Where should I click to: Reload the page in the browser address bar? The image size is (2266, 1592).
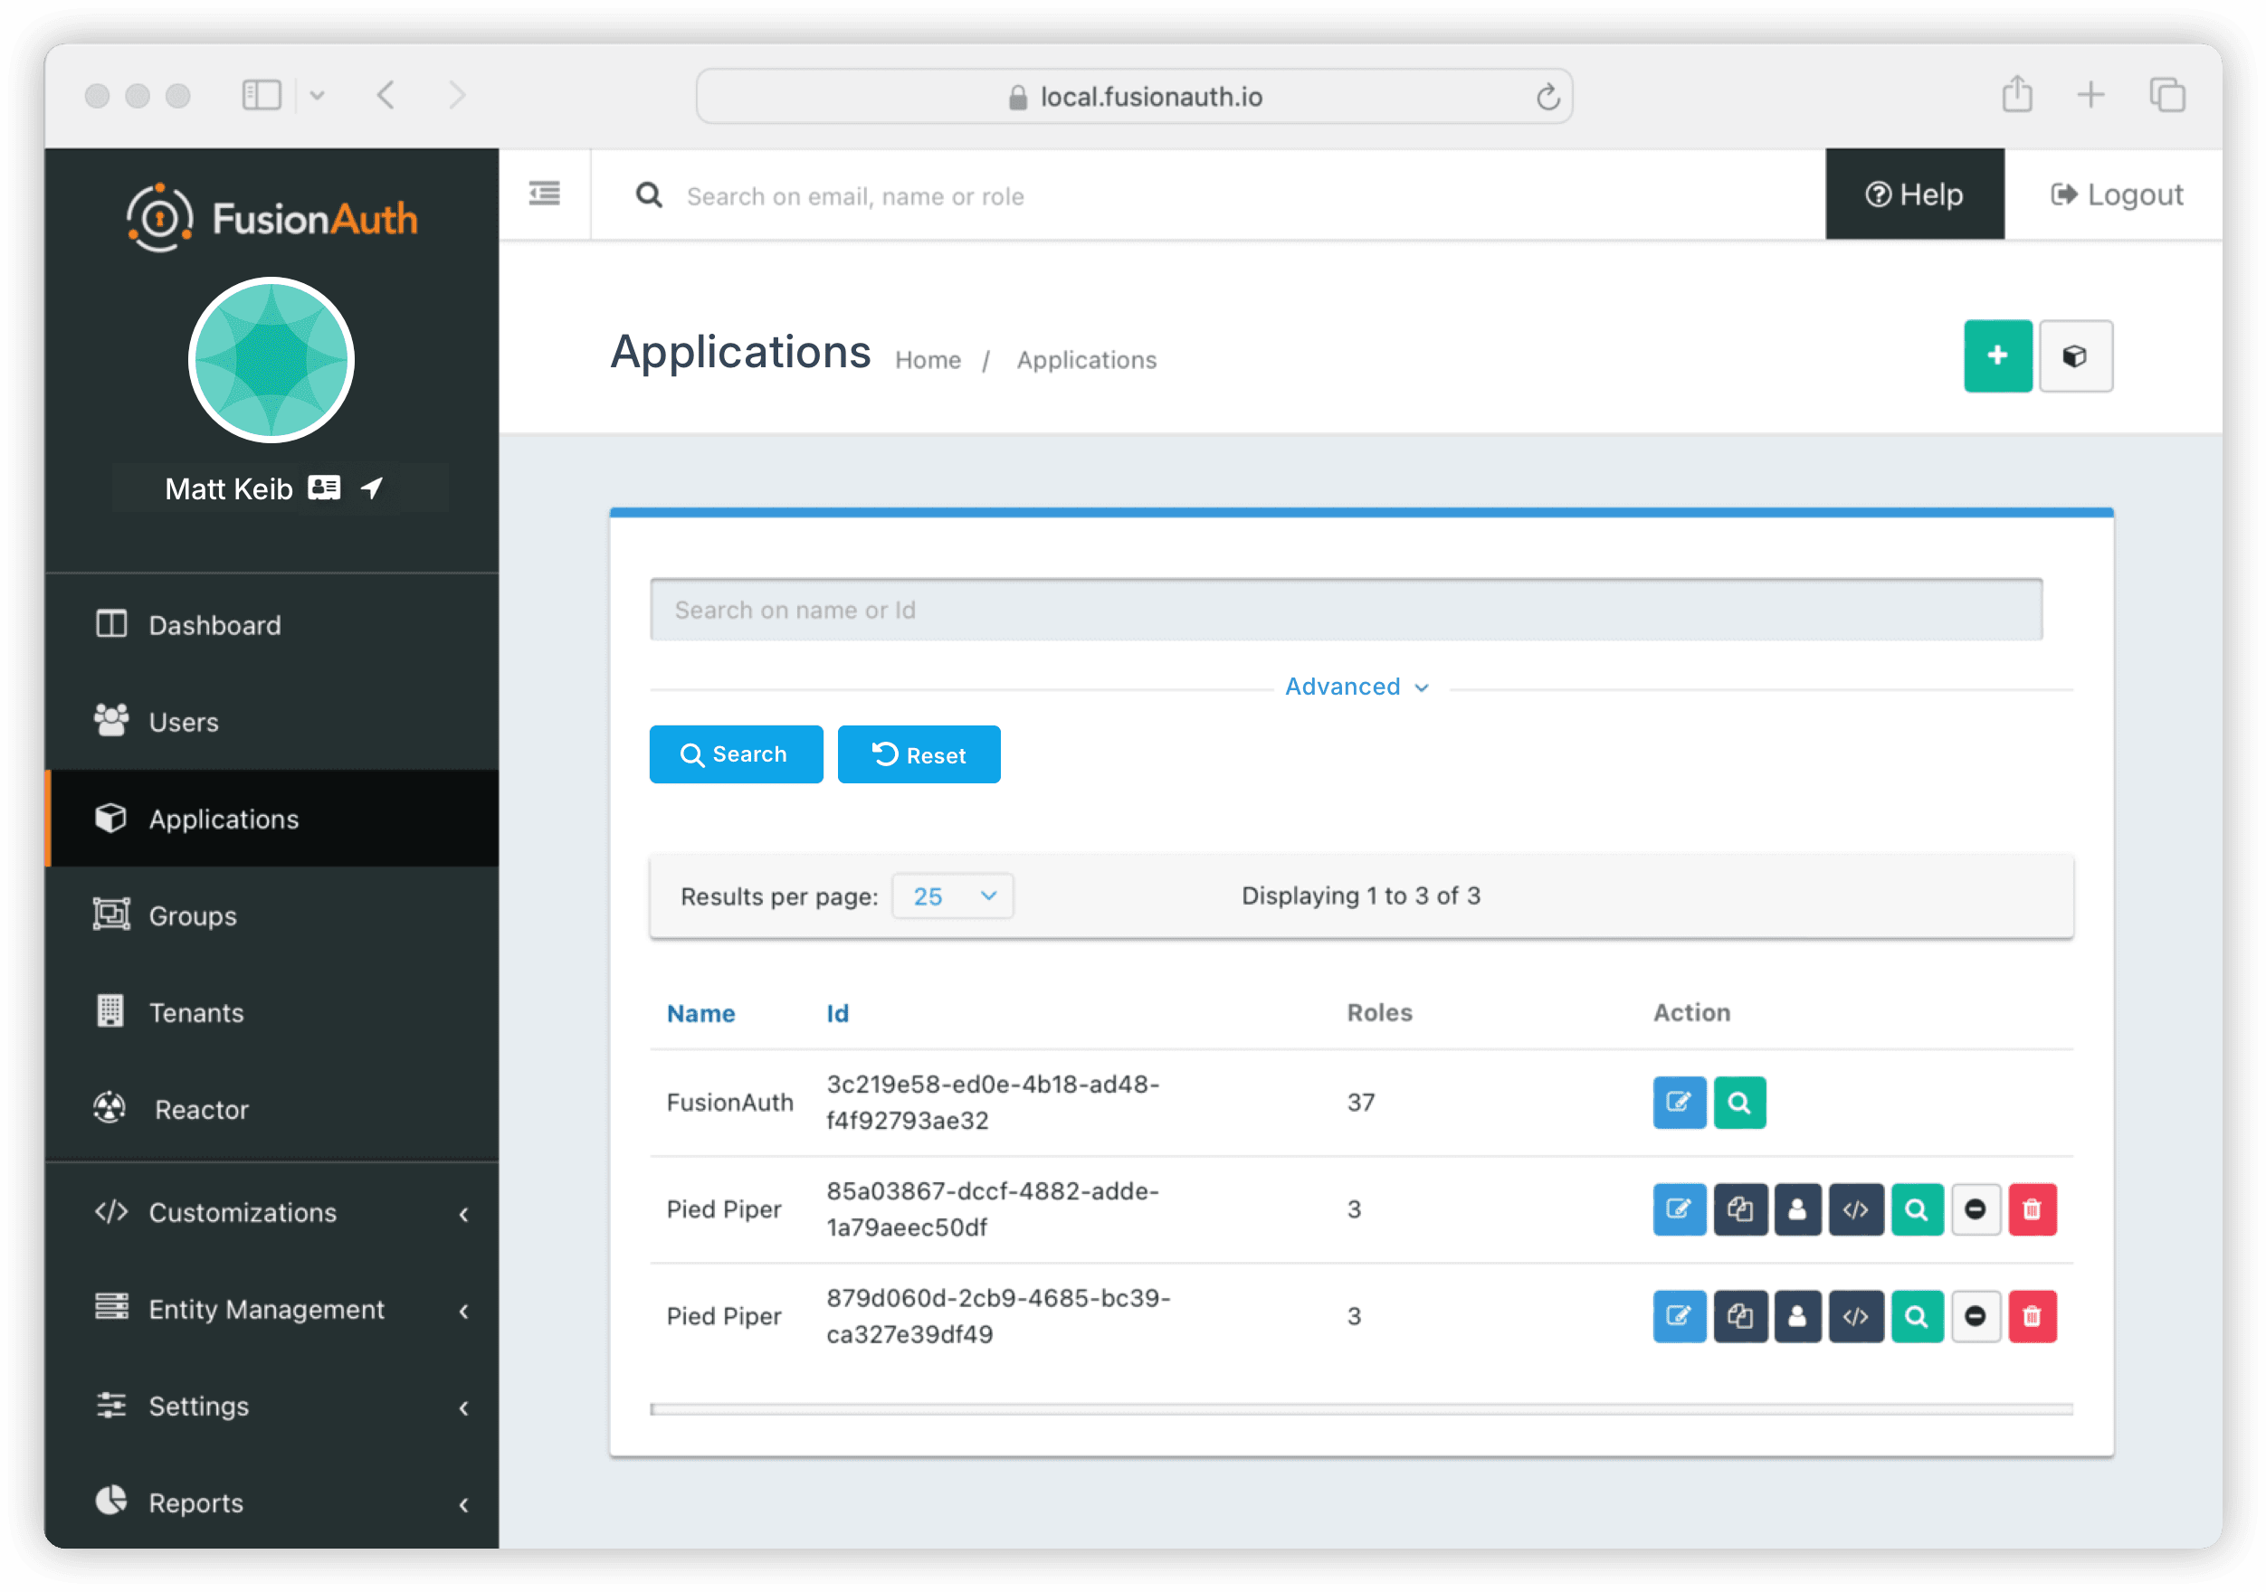[x=1547, y=97]
